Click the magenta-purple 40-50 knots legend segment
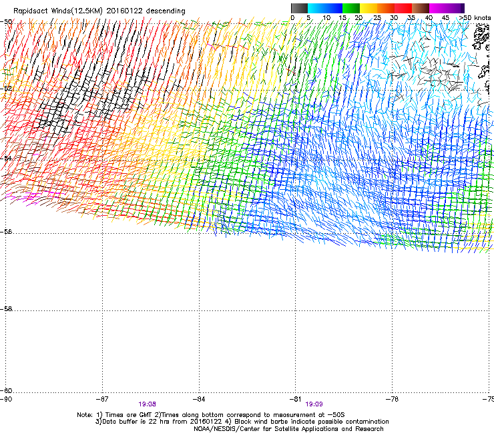 [x=447, y=8]
